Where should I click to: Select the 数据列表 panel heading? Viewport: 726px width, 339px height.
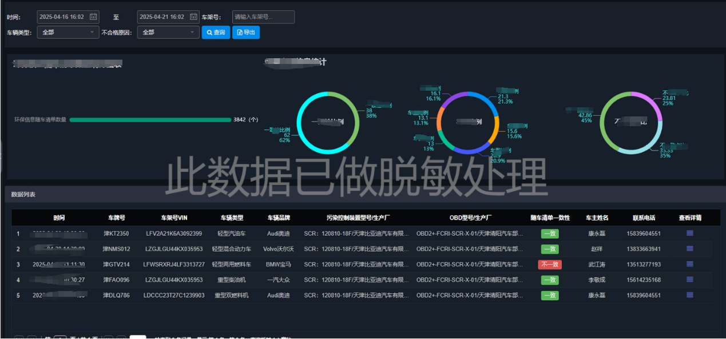coord(23,195)
